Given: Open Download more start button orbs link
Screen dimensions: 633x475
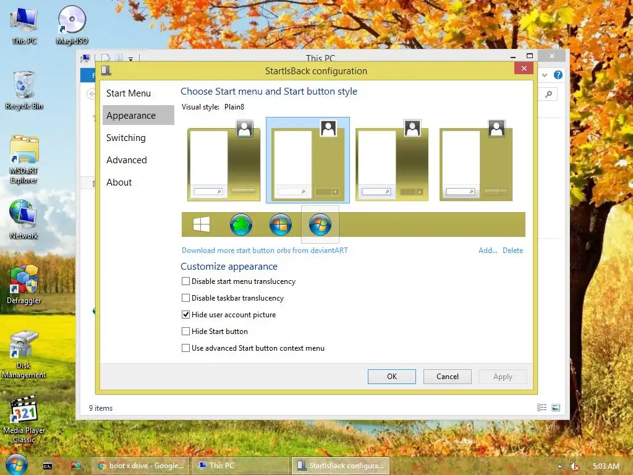Looking at the screenshot, I should point(265,250).
